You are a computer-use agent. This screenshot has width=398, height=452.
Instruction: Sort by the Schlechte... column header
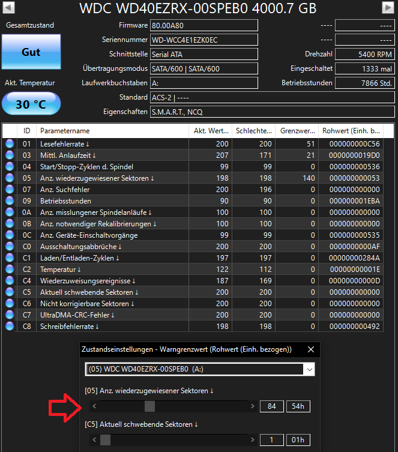(253, 131)
